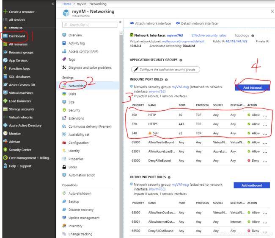
Task: Open Storage accounts icon
Action: click(5, 109)
